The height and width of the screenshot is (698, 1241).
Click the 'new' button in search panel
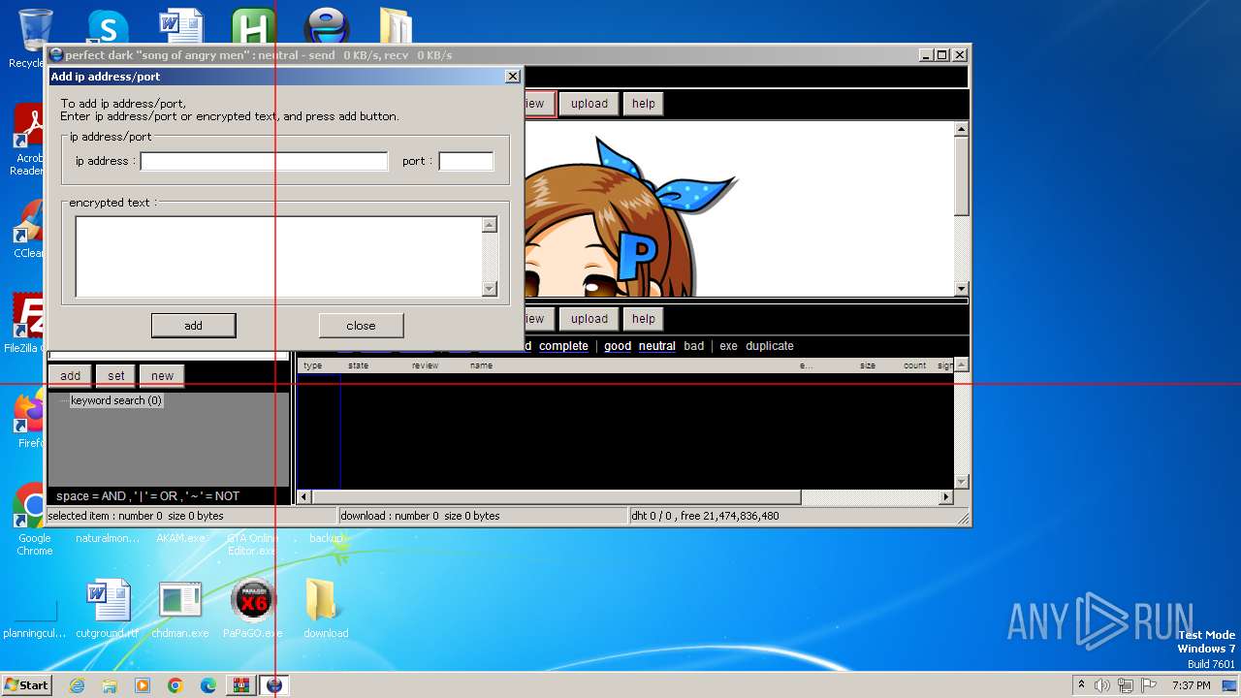tap(162, 376)
